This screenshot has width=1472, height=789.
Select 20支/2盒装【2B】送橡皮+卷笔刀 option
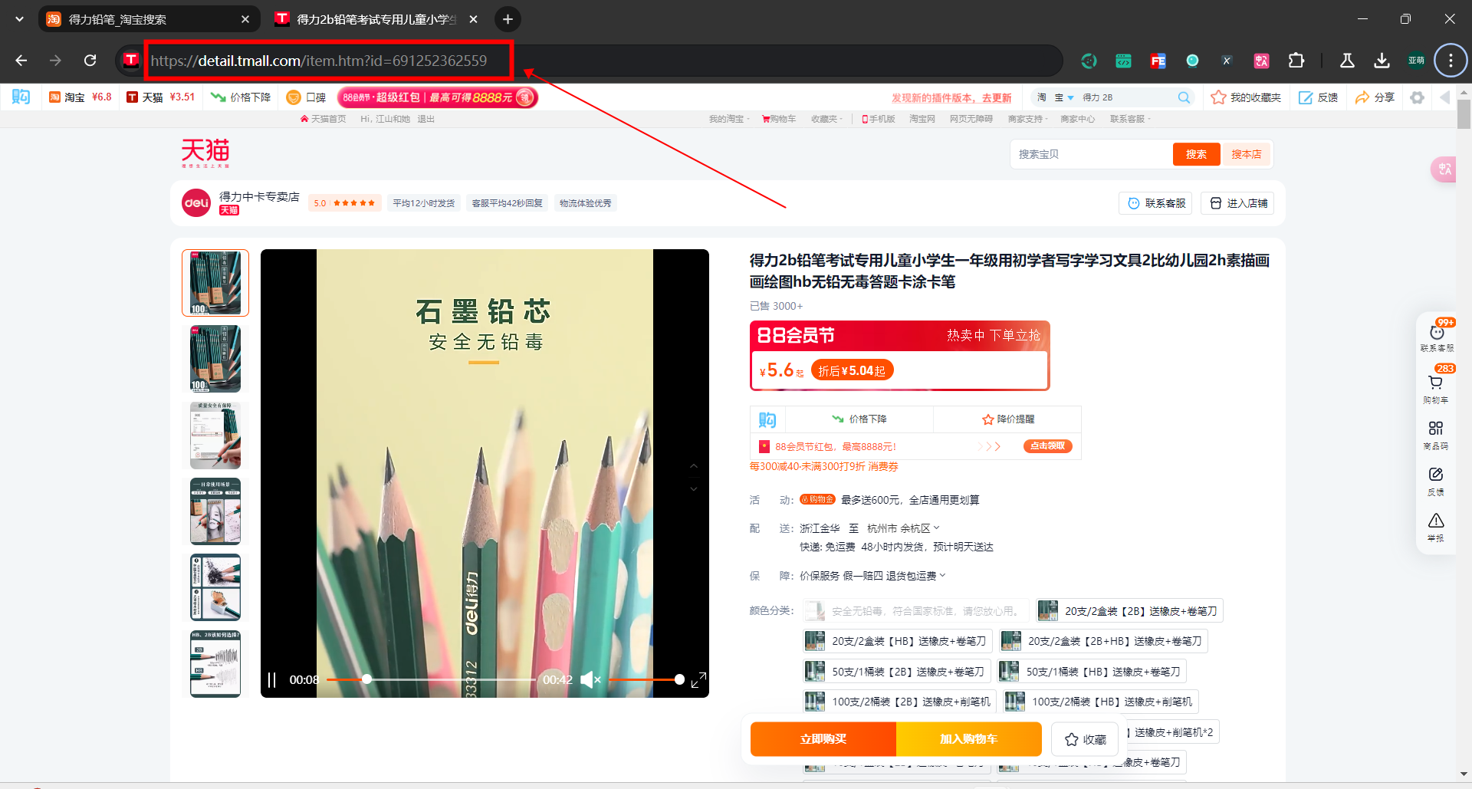[1129, 611]
